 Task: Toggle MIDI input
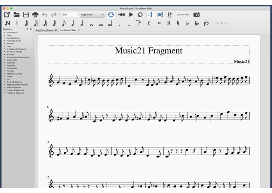[111, 15]
